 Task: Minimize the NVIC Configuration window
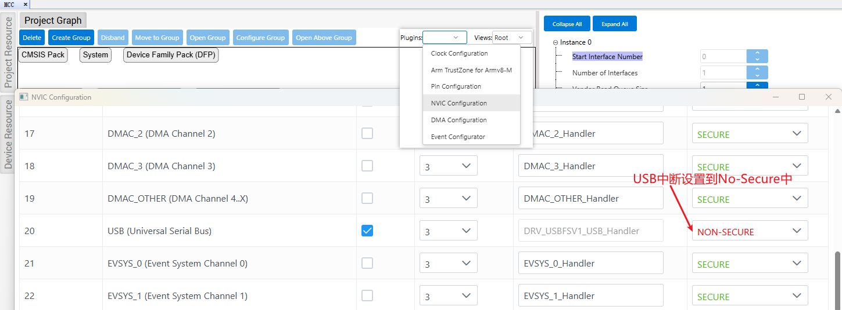click(775, 97)
